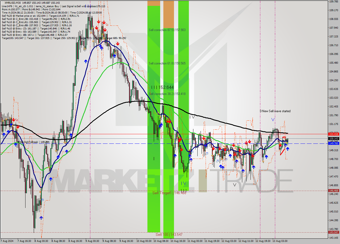340x244 pixels.
Task: Select the '0 New Sell wave started' annotation
Action: point(275,111)
